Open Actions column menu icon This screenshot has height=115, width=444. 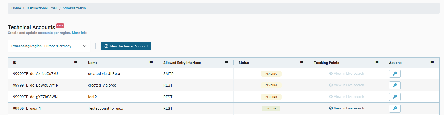tap(432, 63)
